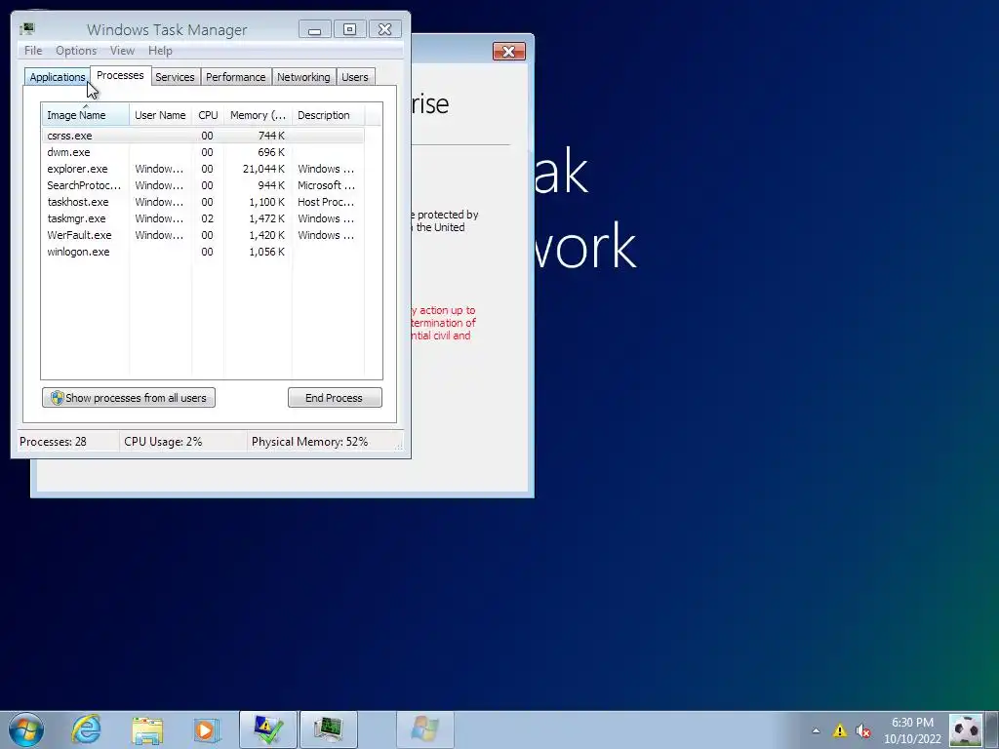Select the explorer.exe process row
Viewport: 999px width, 749px height.
coord(203,169)
